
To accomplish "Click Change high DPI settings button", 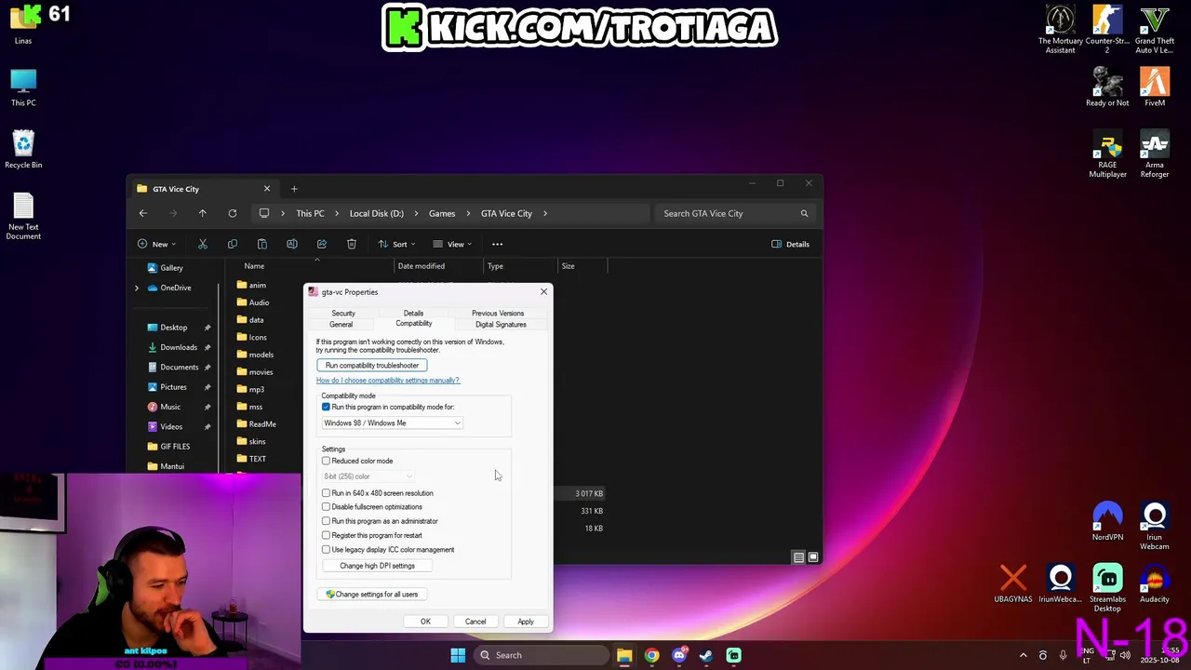I will [377, 566].
